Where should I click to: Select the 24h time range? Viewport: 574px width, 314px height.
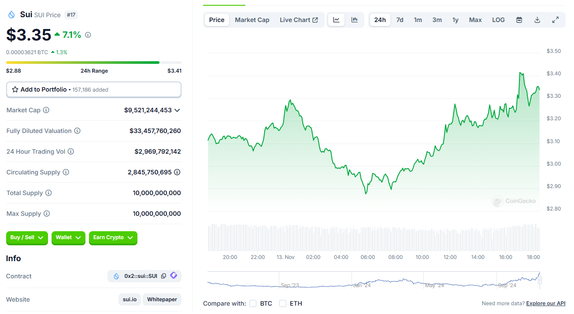pos(380,20)
